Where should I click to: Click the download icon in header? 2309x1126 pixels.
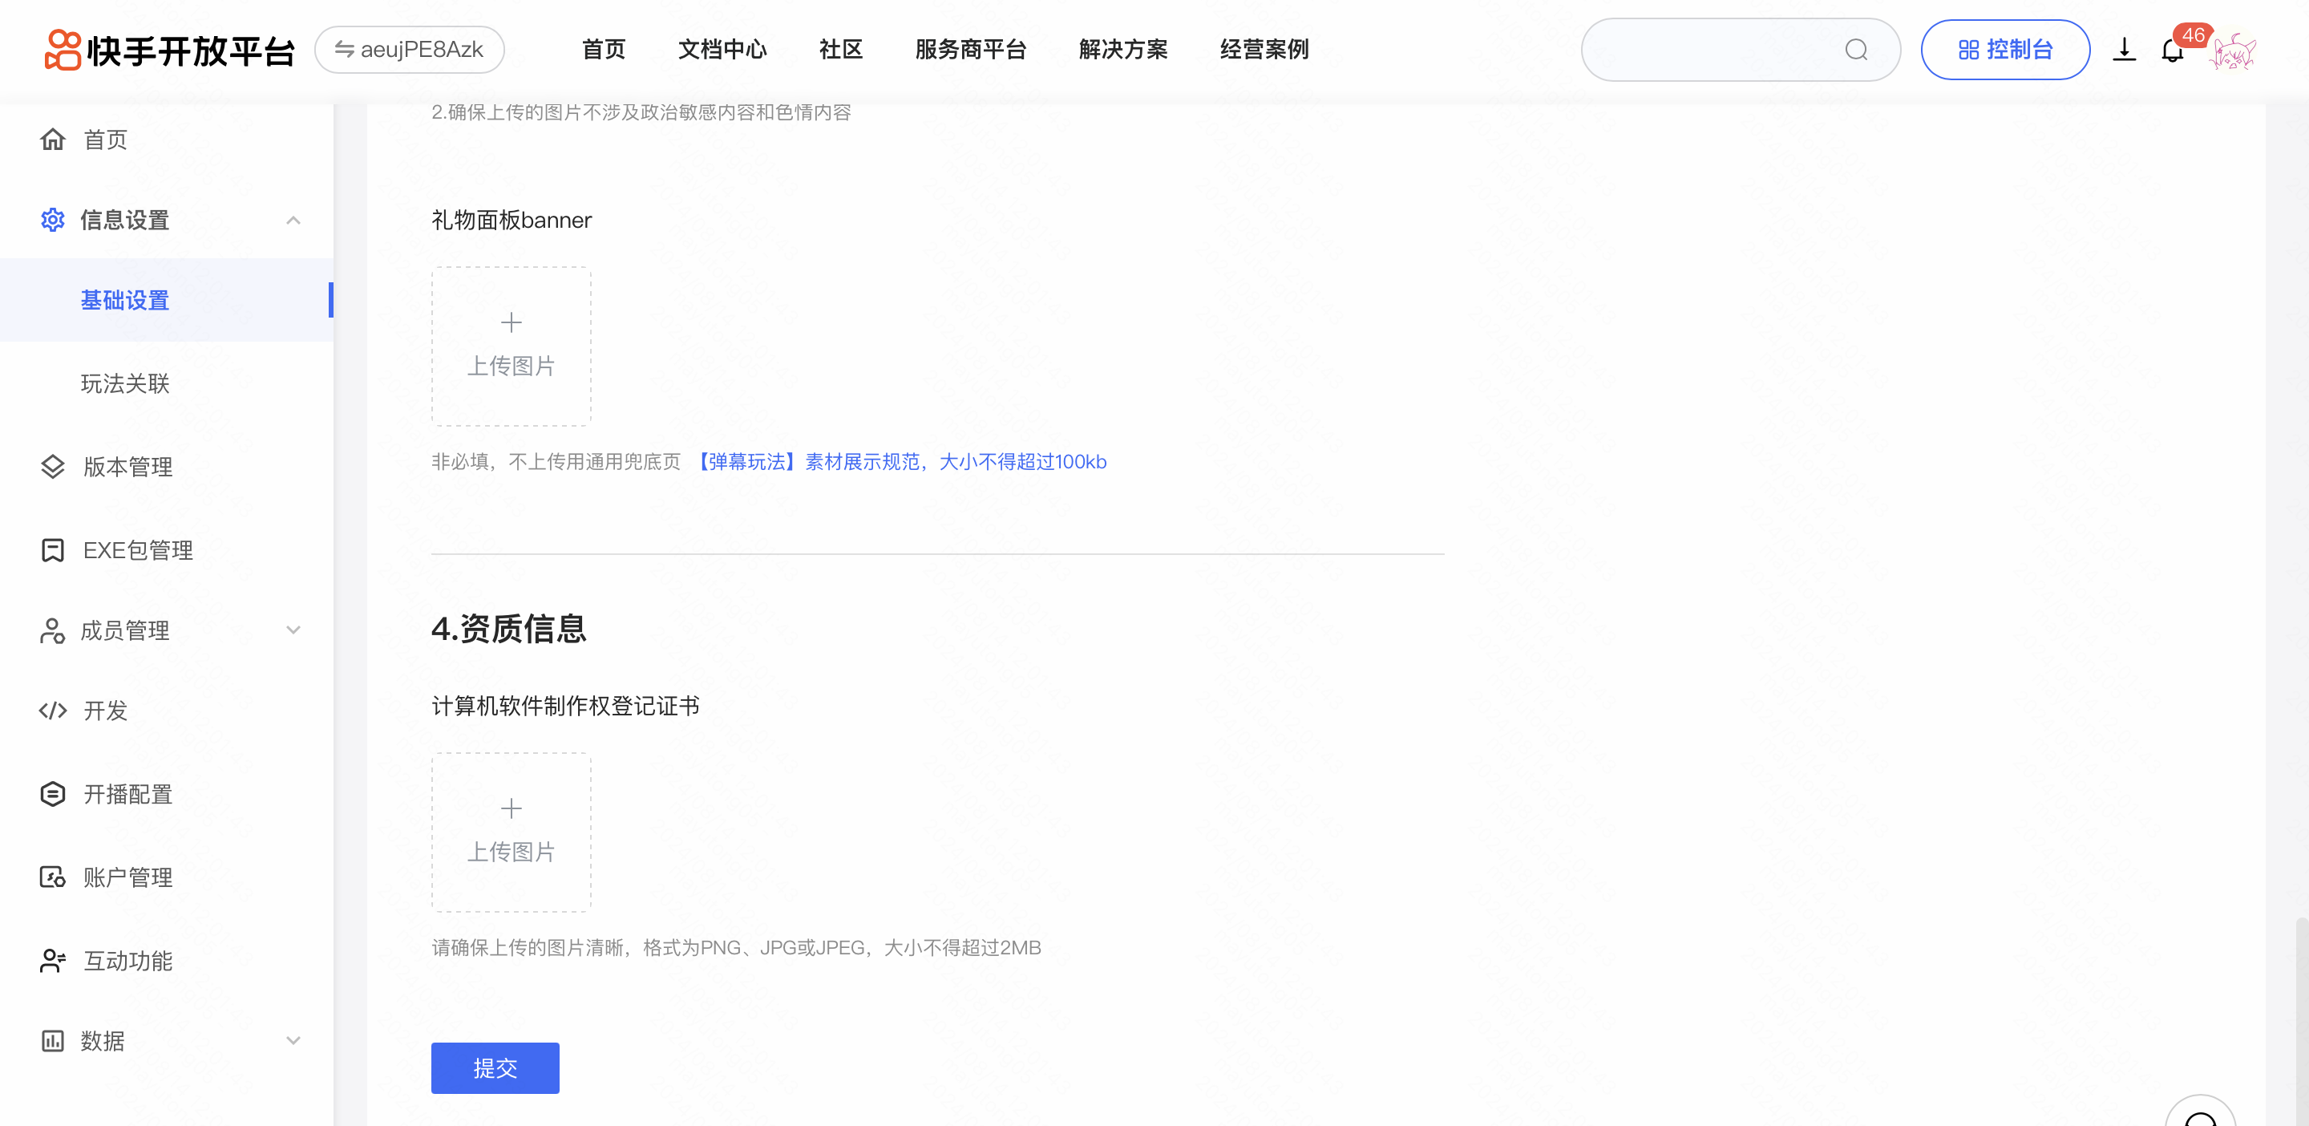2124,49
